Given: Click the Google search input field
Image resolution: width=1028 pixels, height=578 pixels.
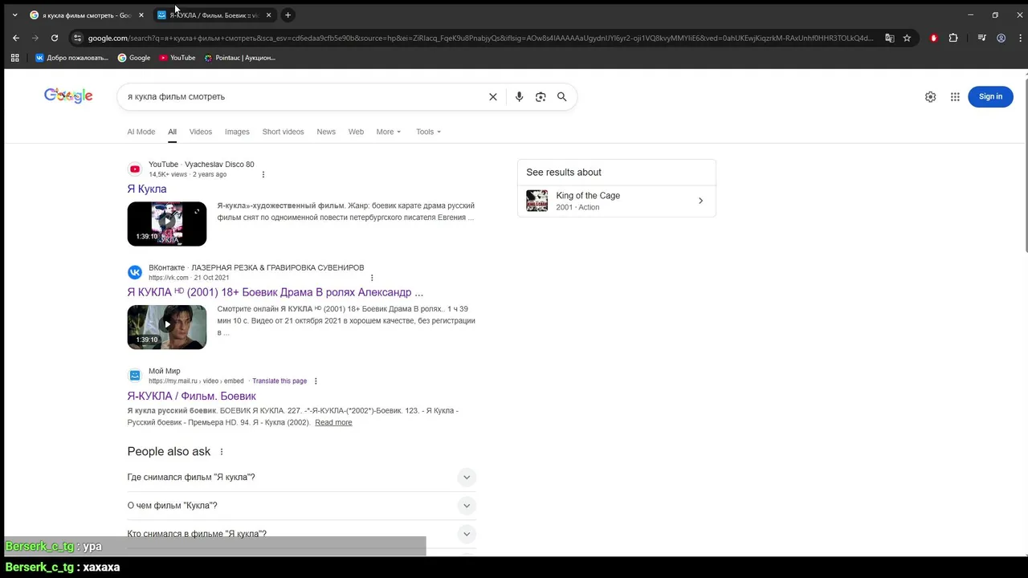Looking at the screenshot, I should coord(304,96).
